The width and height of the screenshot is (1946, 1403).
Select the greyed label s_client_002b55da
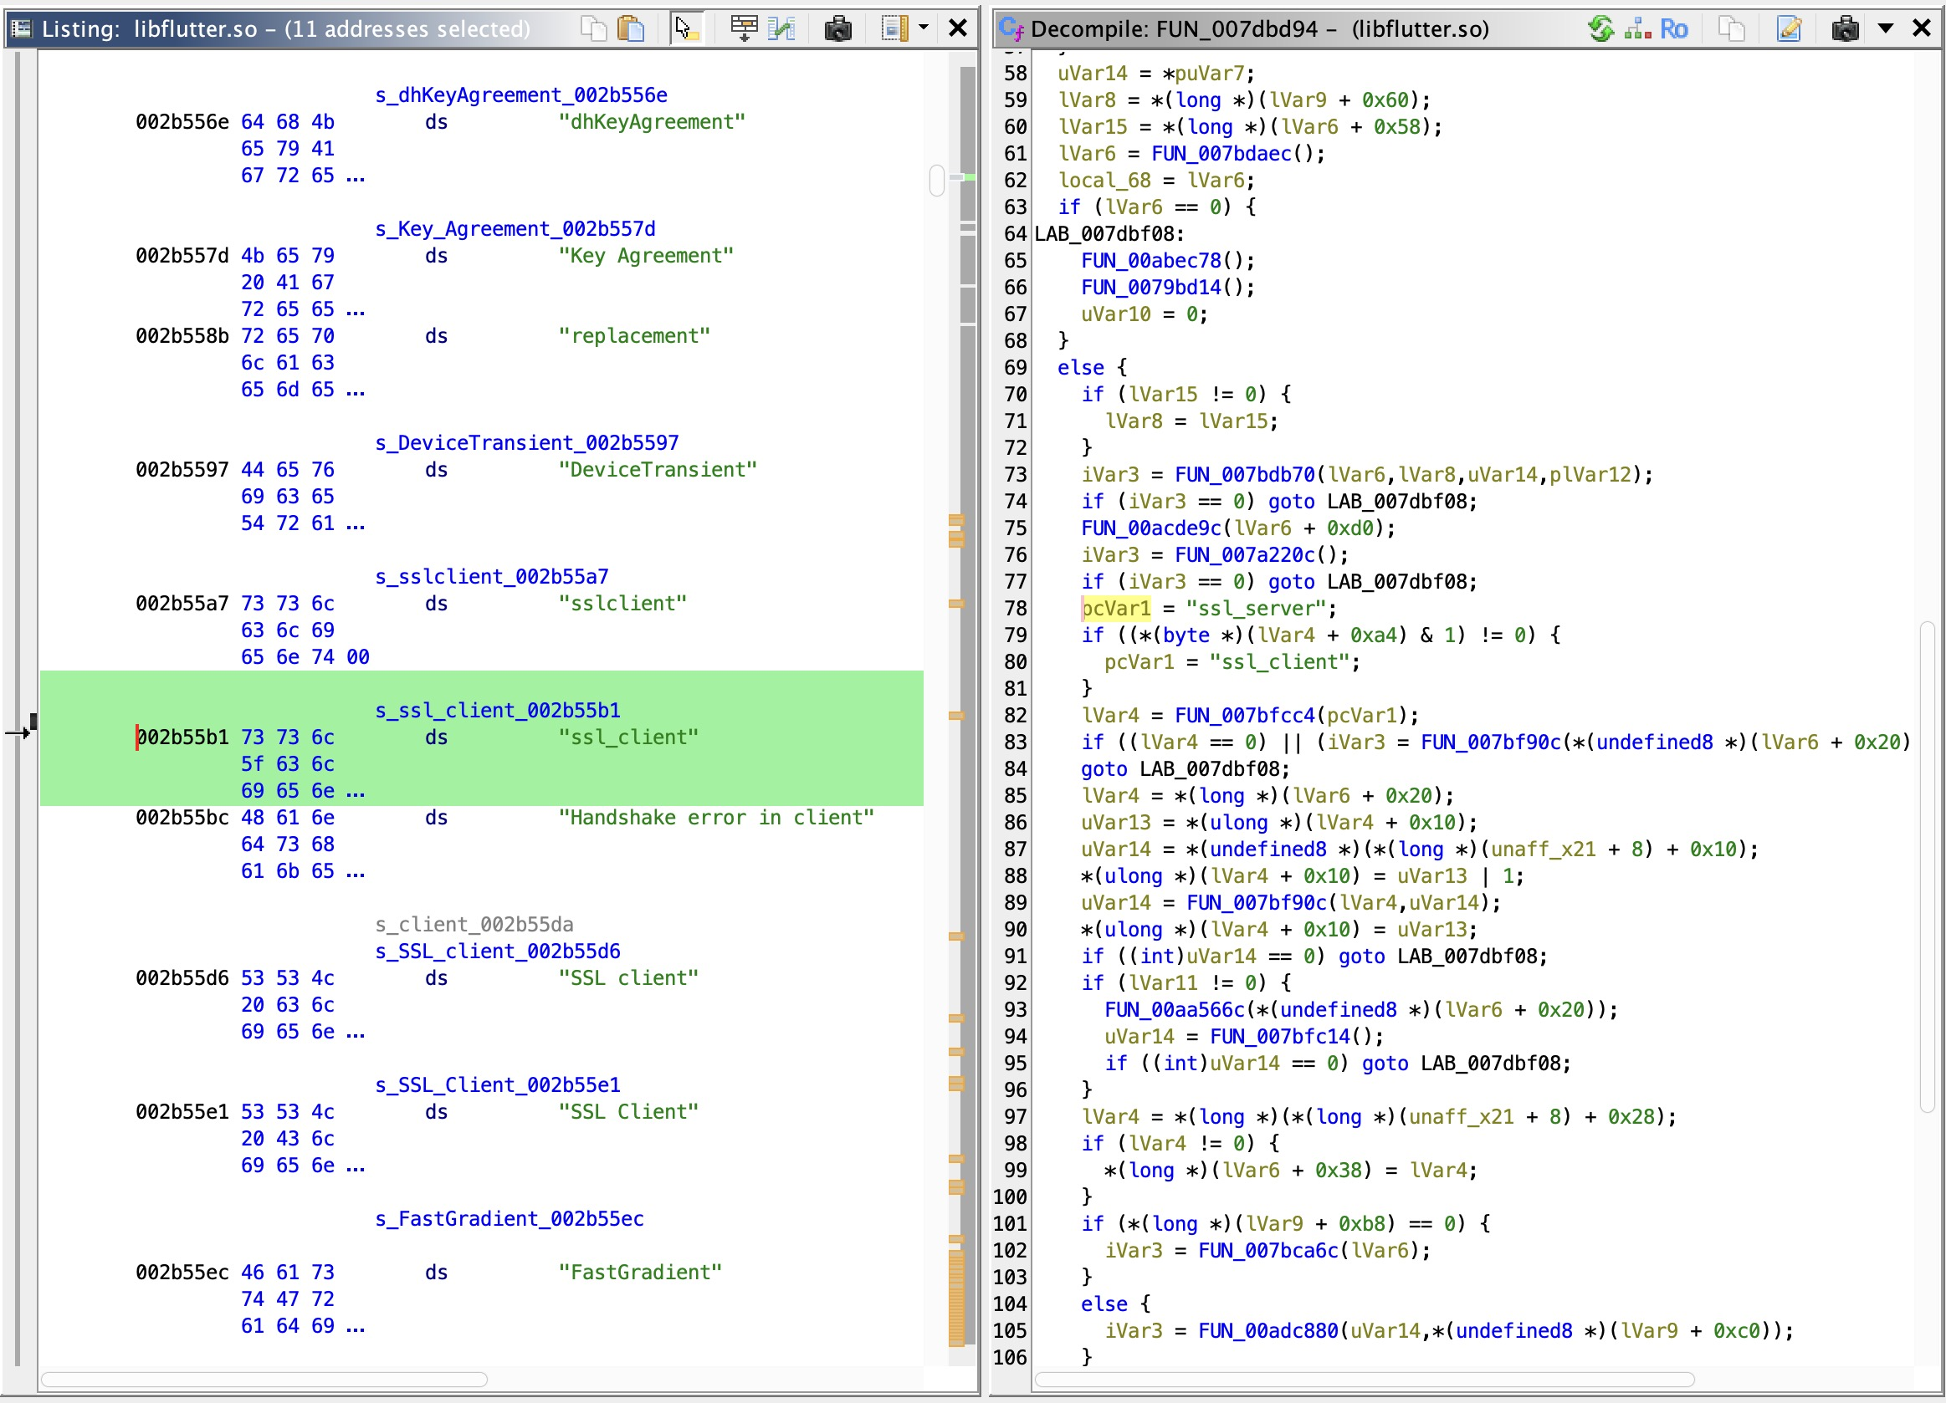(474, 925)
